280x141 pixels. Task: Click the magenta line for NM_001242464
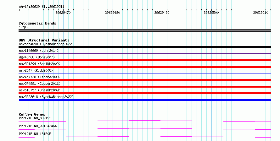coord(145,129)
